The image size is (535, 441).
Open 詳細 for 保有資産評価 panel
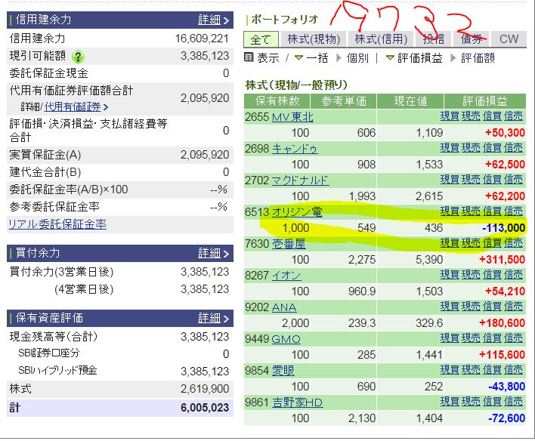213,318
